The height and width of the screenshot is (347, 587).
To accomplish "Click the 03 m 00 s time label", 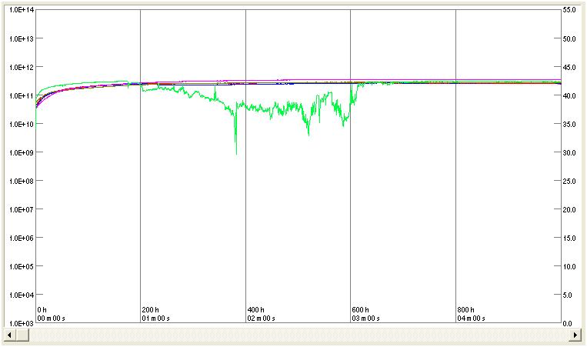I will click(365, 319).
